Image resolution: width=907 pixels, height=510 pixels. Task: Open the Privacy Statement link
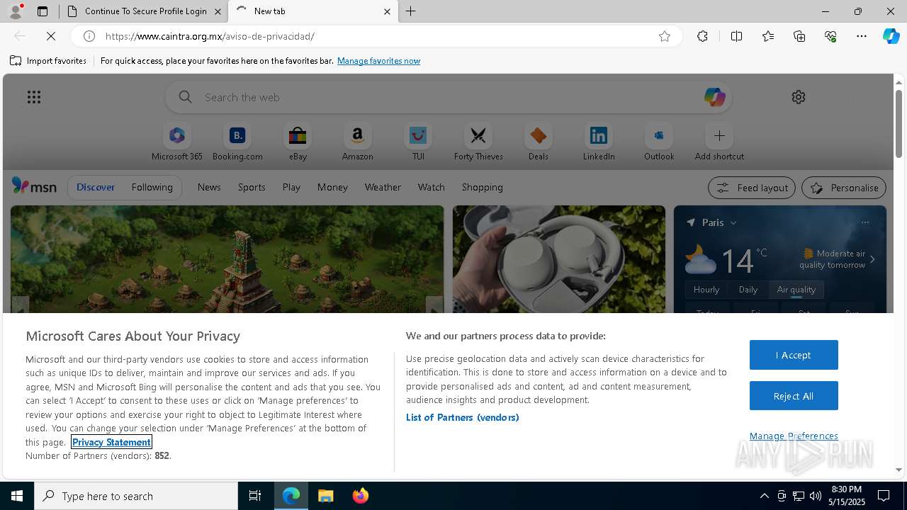click(111, 442)
